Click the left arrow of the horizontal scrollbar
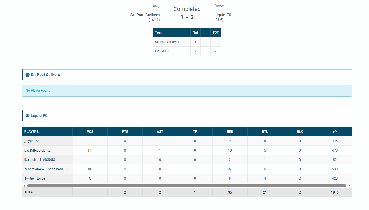This screenshot has width=369, height=210. (x=24, y=185)
